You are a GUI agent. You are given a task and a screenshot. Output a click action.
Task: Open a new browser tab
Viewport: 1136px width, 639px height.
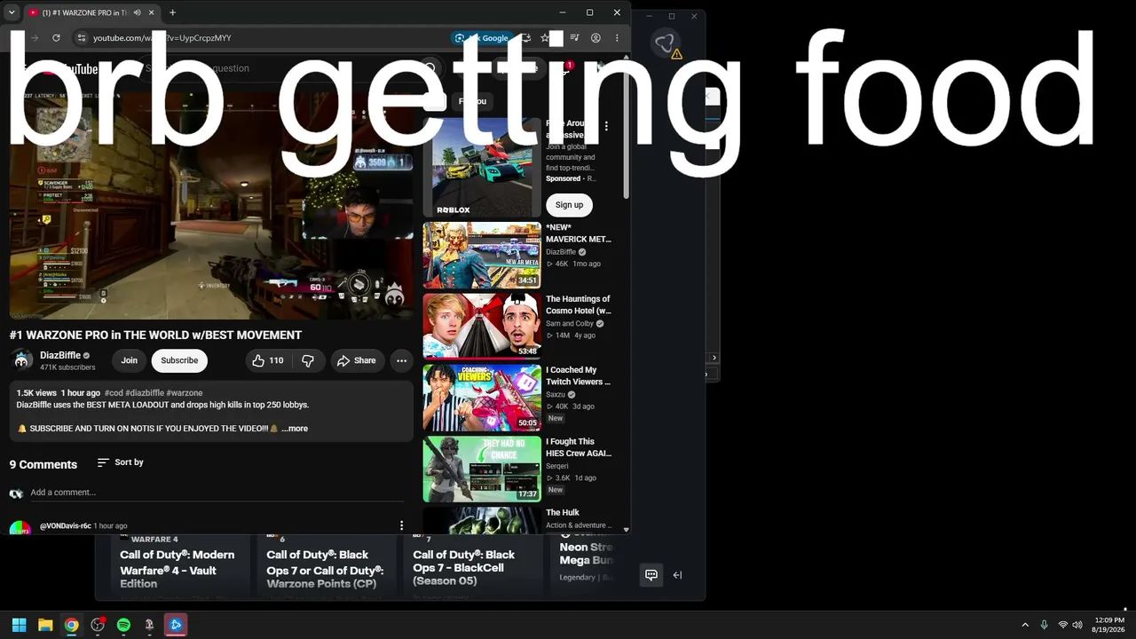pos(172,12)
